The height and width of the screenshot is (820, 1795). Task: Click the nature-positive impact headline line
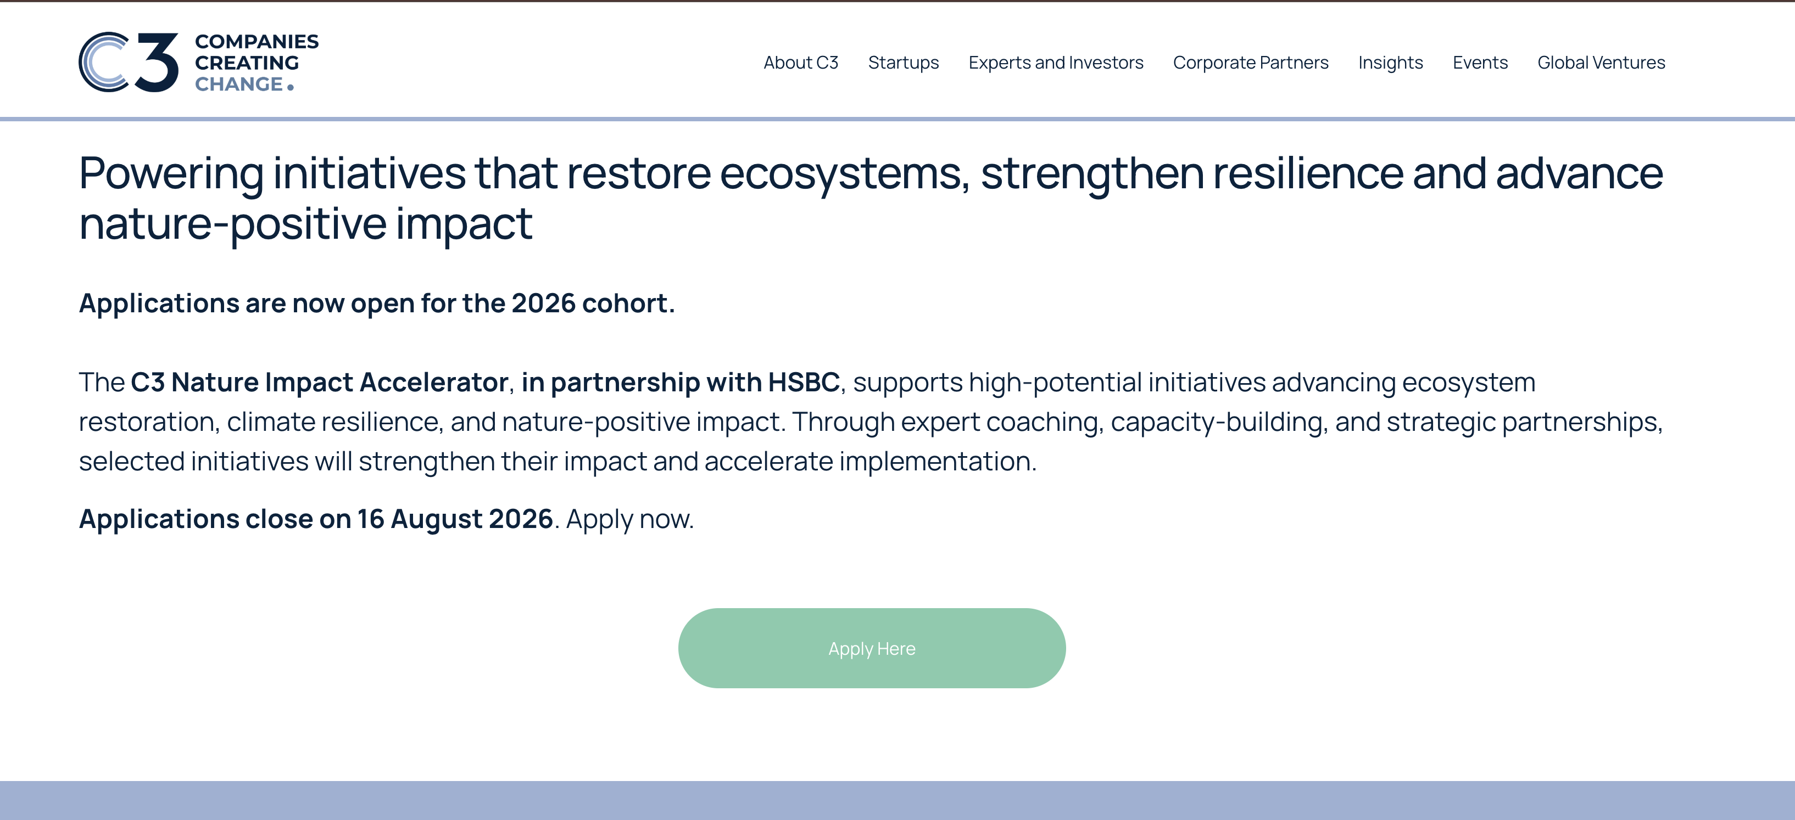305,224
